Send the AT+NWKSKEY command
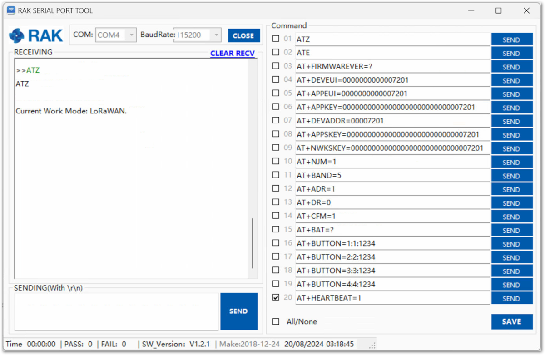This screenshot has height=355, width=545. pos(512,148)
